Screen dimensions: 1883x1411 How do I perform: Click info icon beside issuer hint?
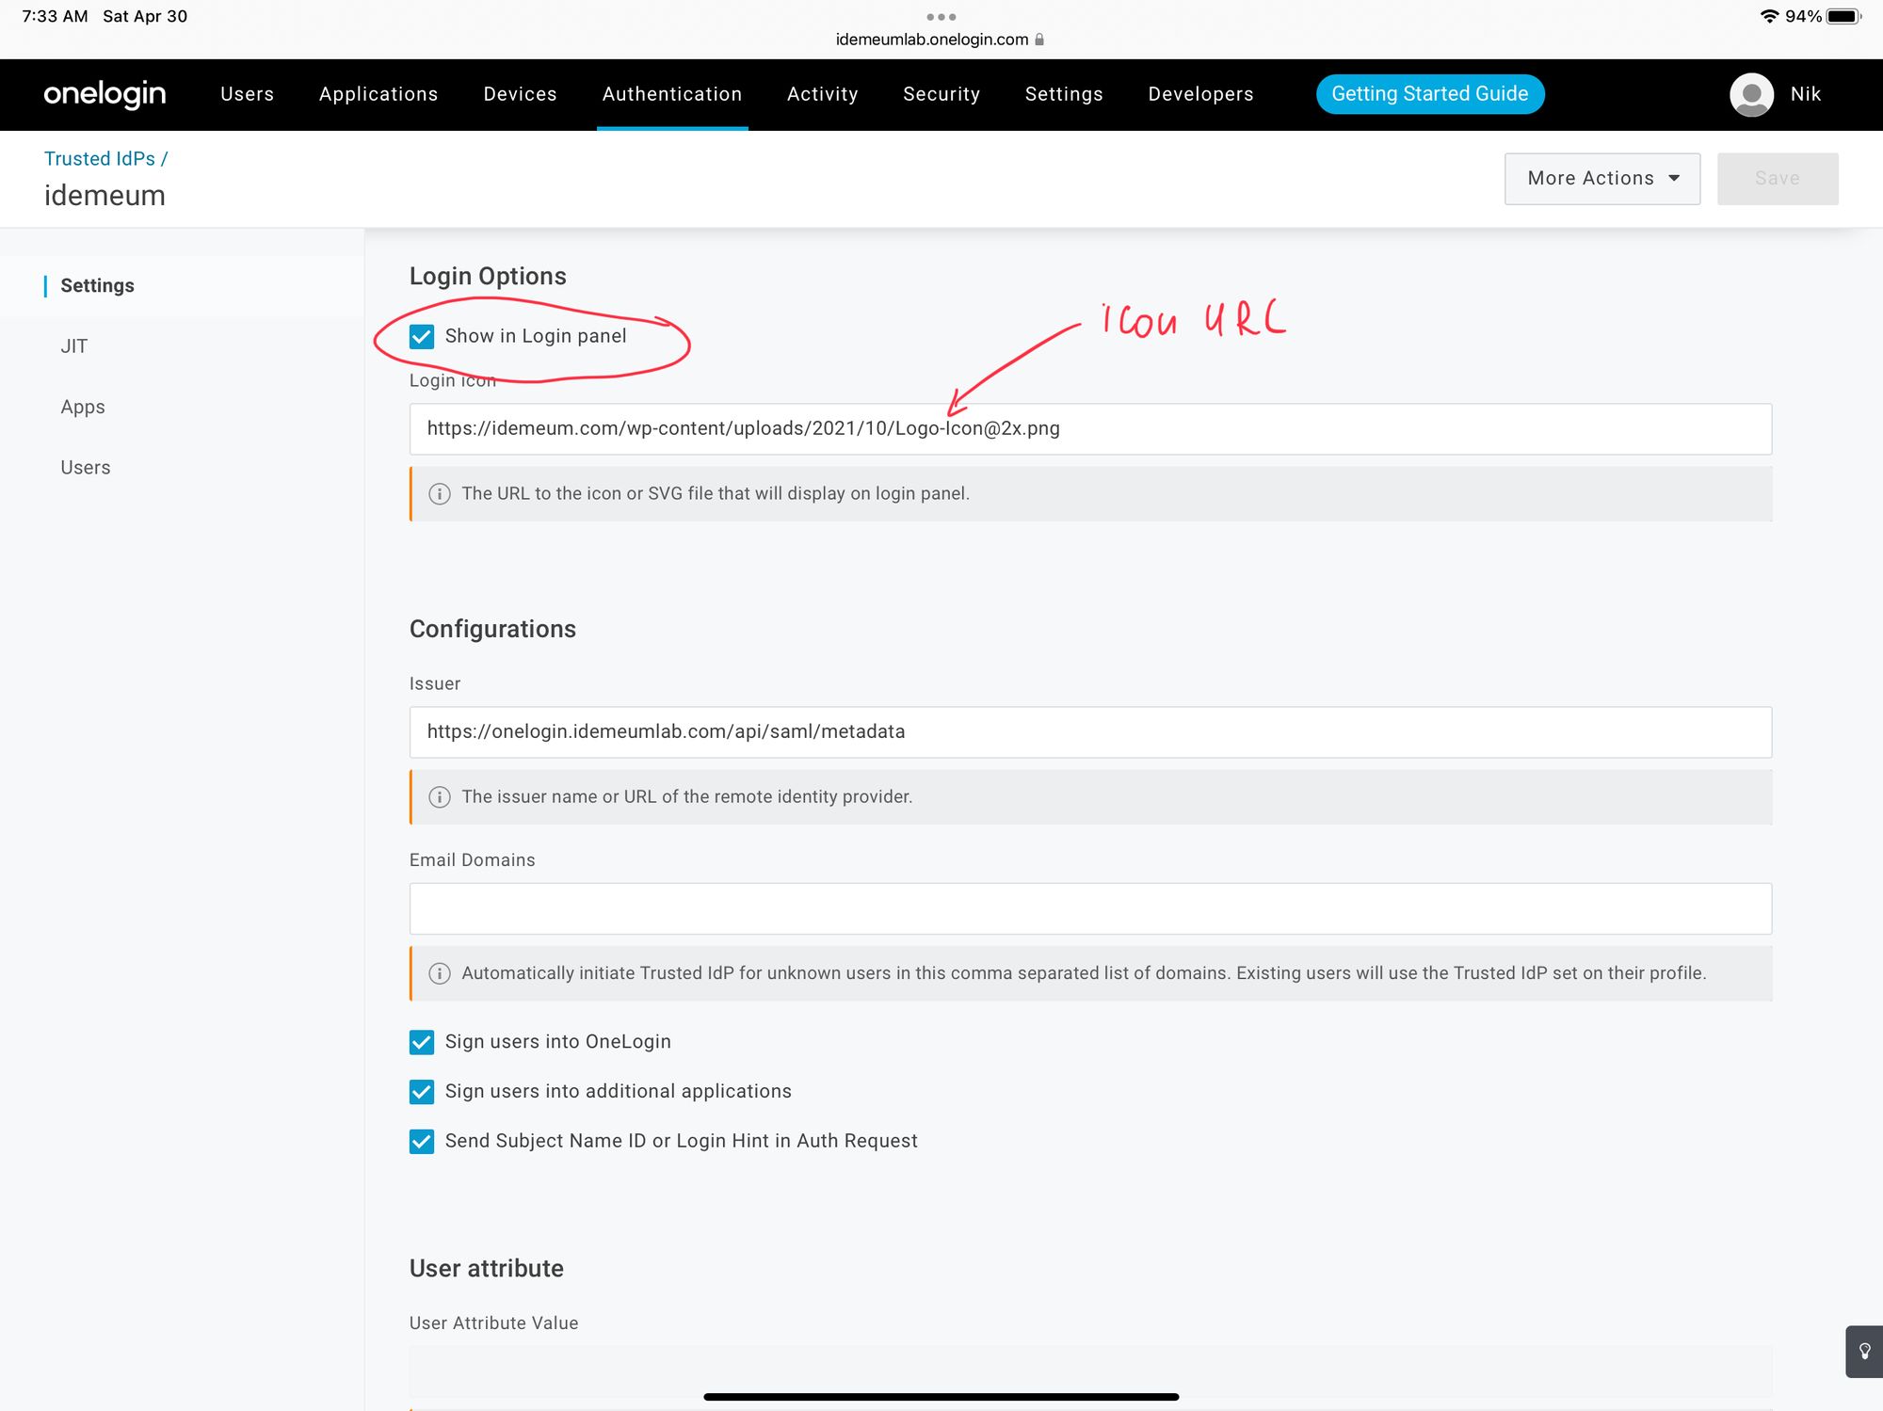440,797
